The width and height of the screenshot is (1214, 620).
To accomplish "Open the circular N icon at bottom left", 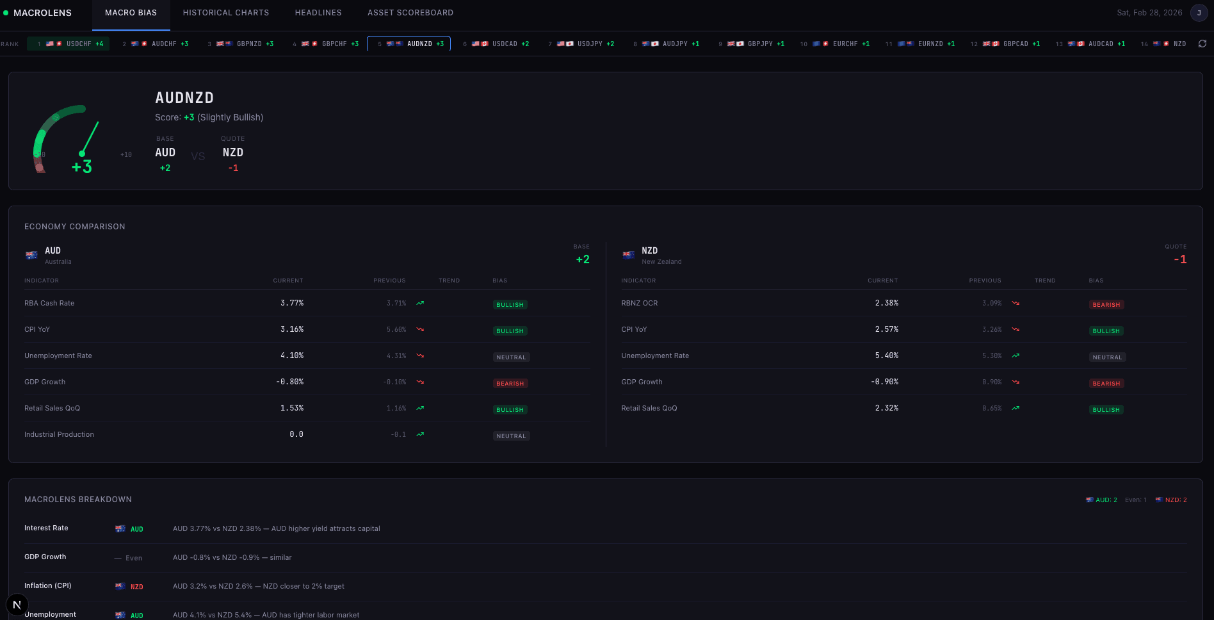I will [17, 604].
